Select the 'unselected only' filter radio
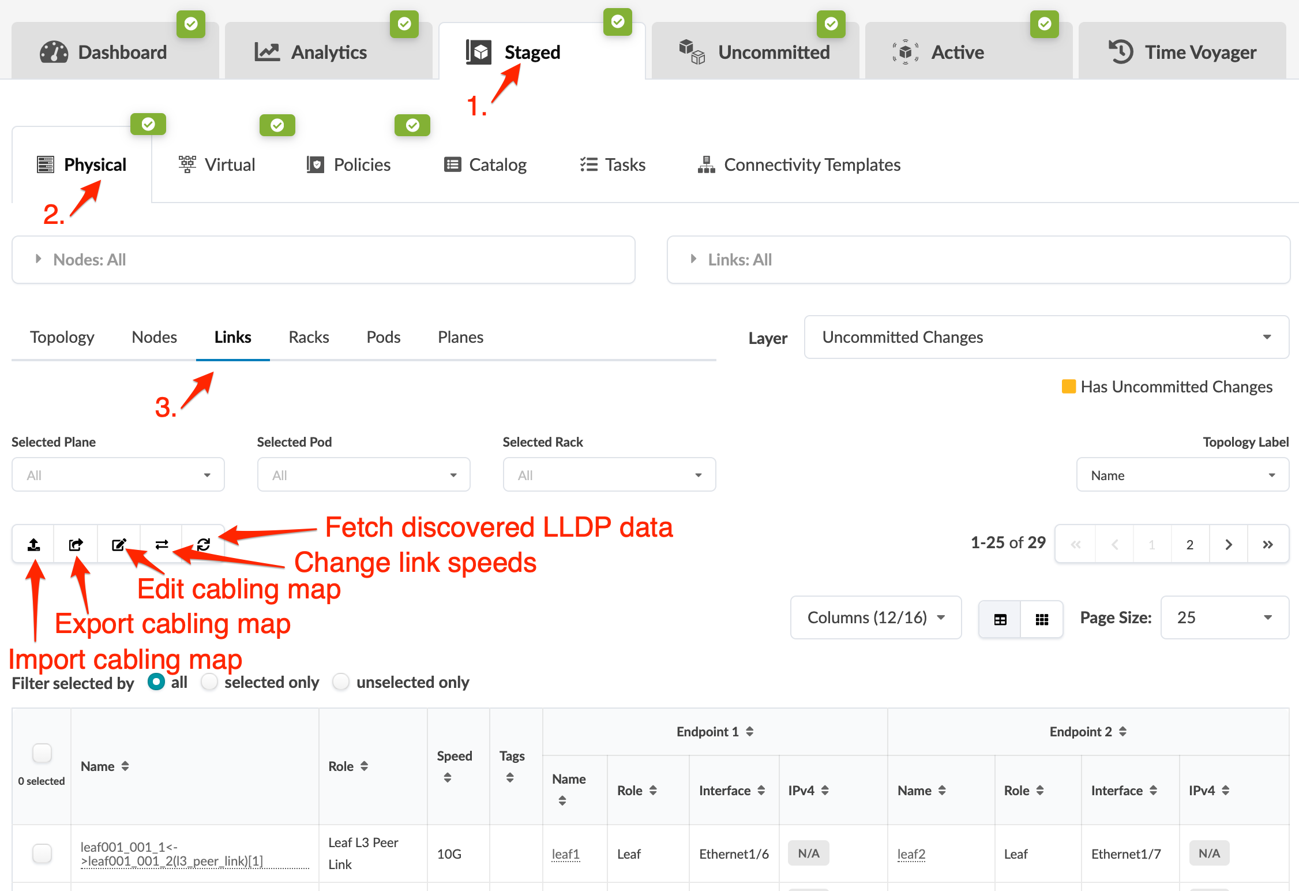 pyautogui.click(x=341, y=682)
